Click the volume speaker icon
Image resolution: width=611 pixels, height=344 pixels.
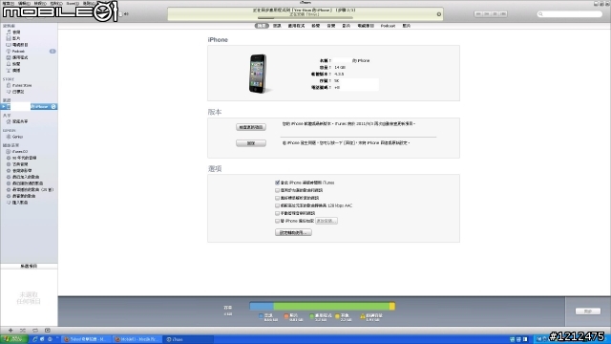[126, 14]
